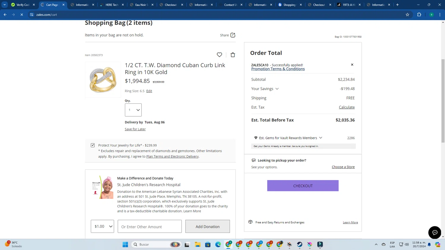The width and height of the screenshot is (445, 250).
Task: Bookmark this page with the star icon
Action: 407,15
